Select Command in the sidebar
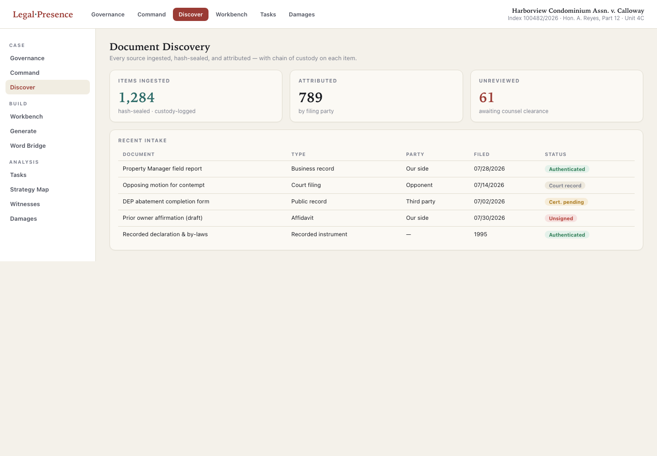The height and width of the screenshot is (456, 657). (47, 73)
